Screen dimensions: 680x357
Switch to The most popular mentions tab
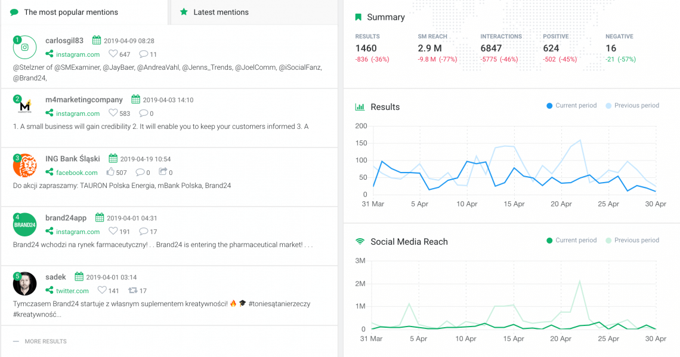point(84,12)
